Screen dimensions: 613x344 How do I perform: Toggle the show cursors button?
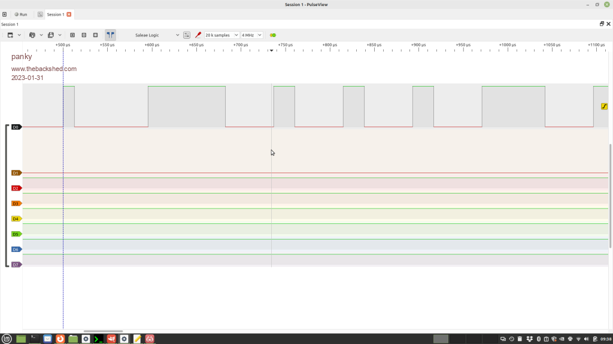110,35
